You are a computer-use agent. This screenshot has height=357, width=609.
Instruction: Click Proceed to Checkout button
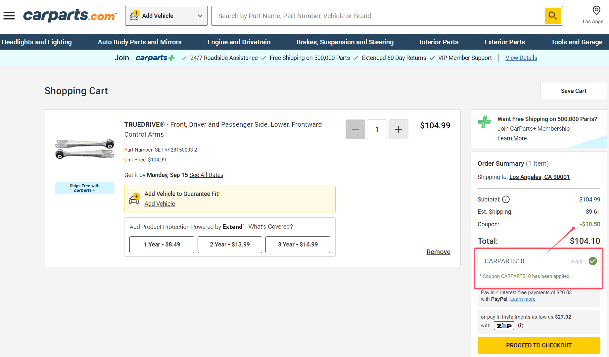tap(539, 345)
